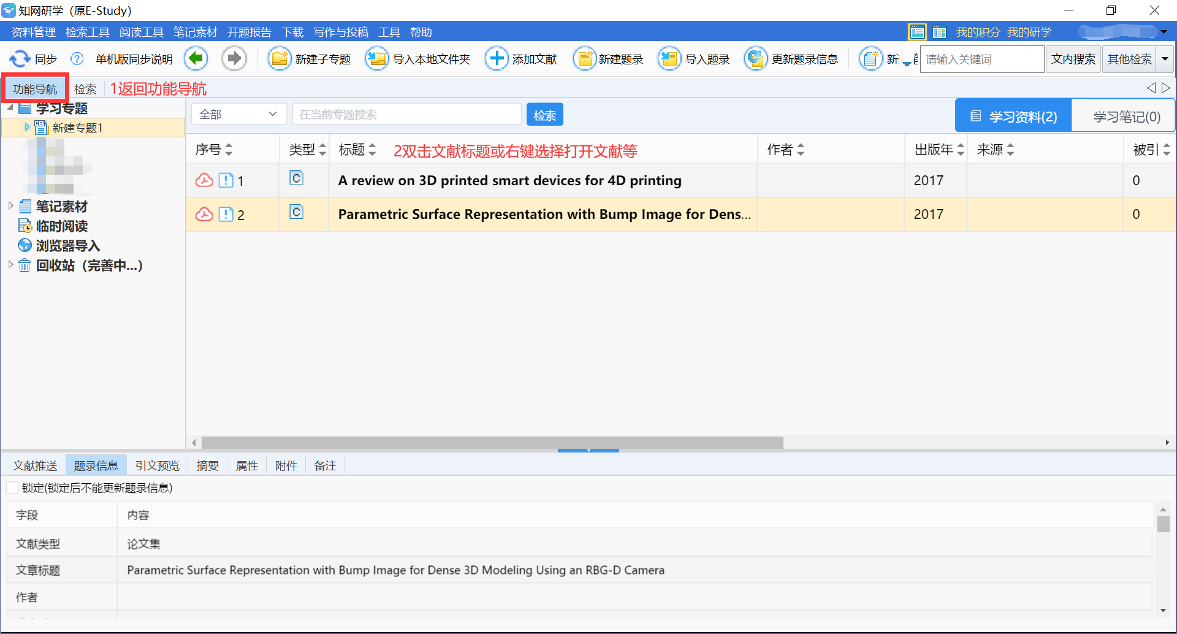Open 我的积分 link in title bar

pos(978,31)
